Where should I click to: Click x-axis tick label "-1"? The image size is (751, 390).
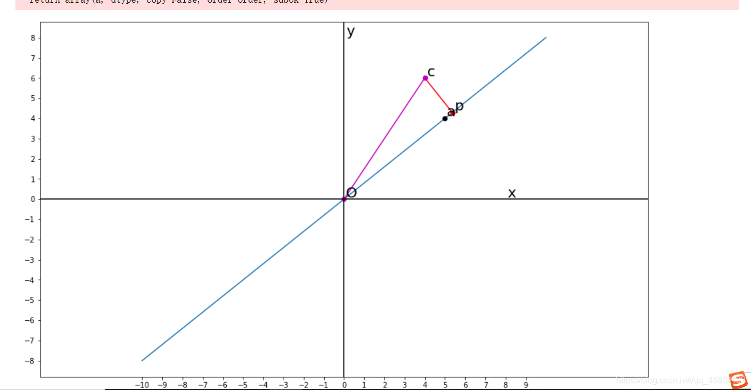[x=324, y=385]
